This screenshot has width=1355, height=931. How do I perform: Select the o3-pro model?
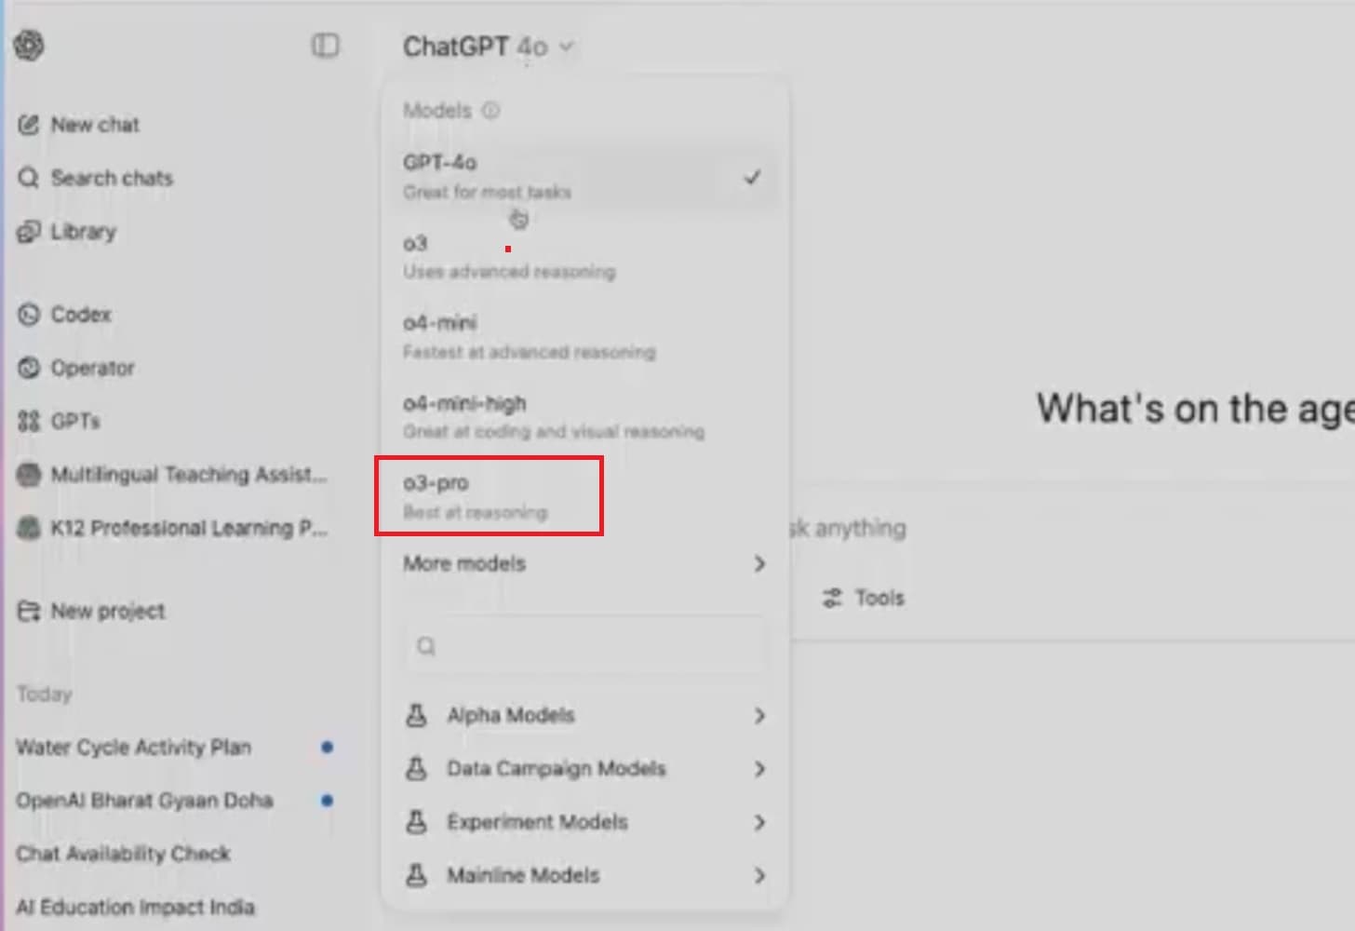[584, 496]
